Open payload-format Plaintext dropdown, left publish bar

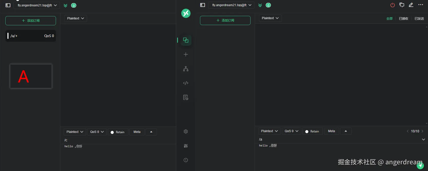pos(75,132)
